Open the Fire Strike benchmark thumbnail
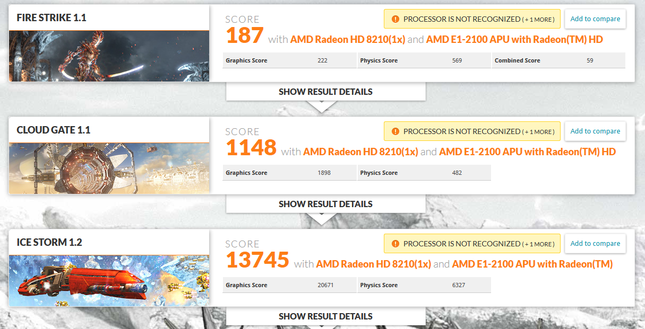This screenshot has width=645, height=329. (109, 56)
